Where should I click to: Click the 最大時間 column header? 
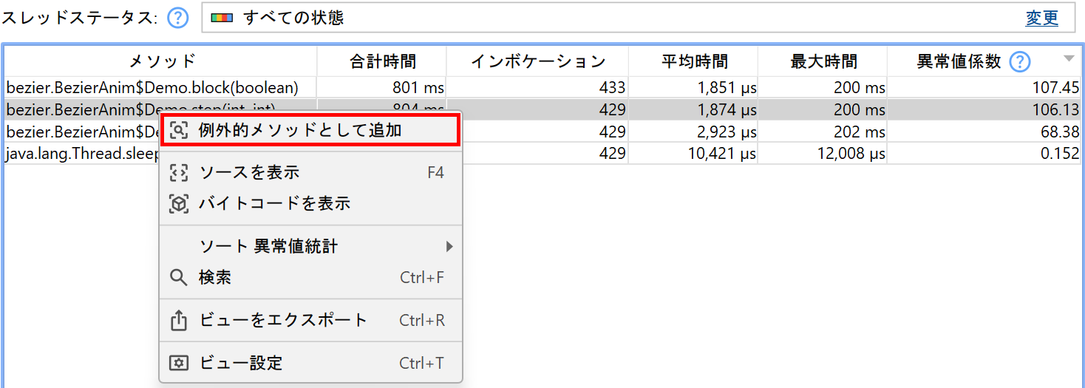(x=823, y=61)
